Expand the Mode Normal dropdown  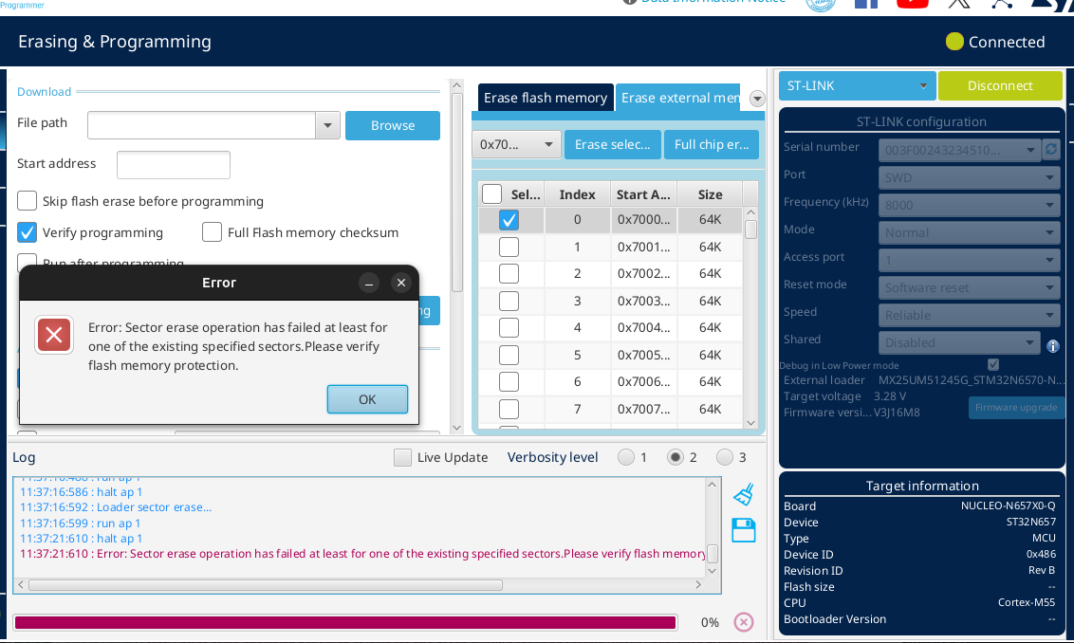click(x=969, y=232)
